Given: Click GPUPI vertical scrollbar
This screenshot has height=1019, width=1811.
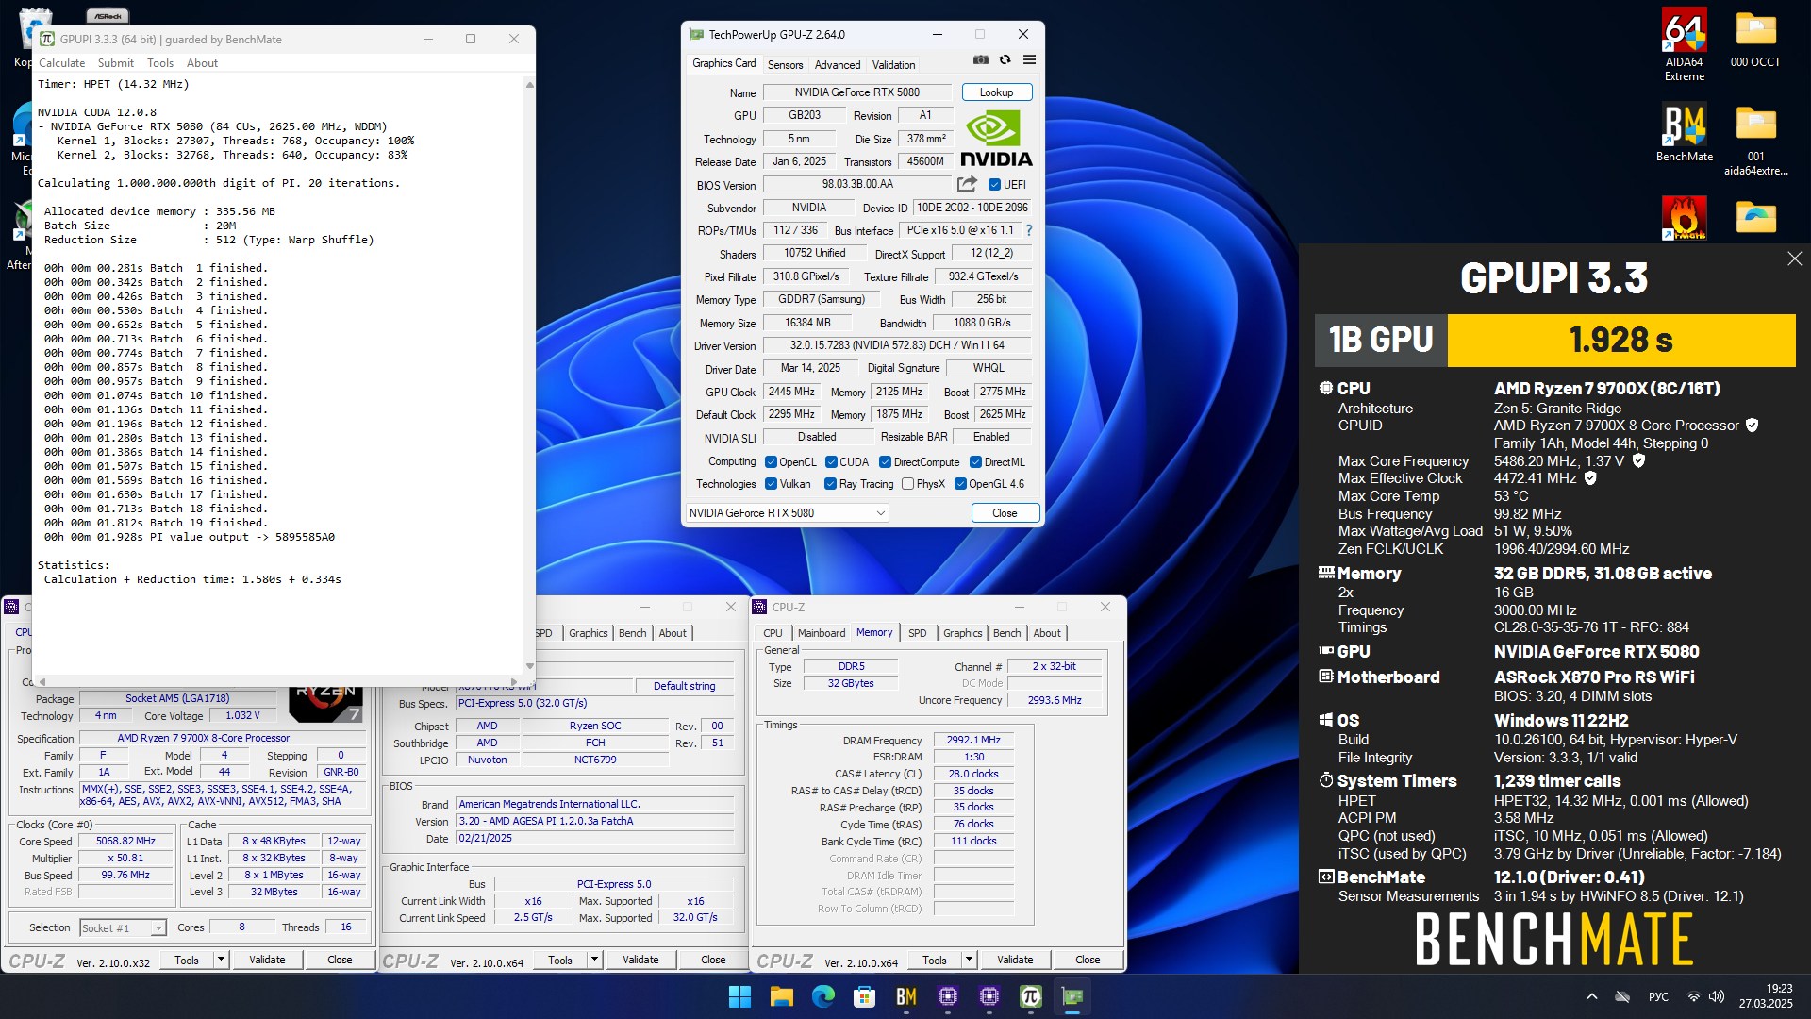Looking at the screenshot, I should 529,375.
